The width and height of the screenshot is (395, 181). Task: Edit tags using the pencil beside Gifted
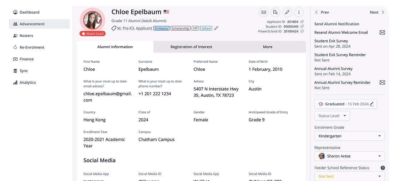(x=216, y=29)
